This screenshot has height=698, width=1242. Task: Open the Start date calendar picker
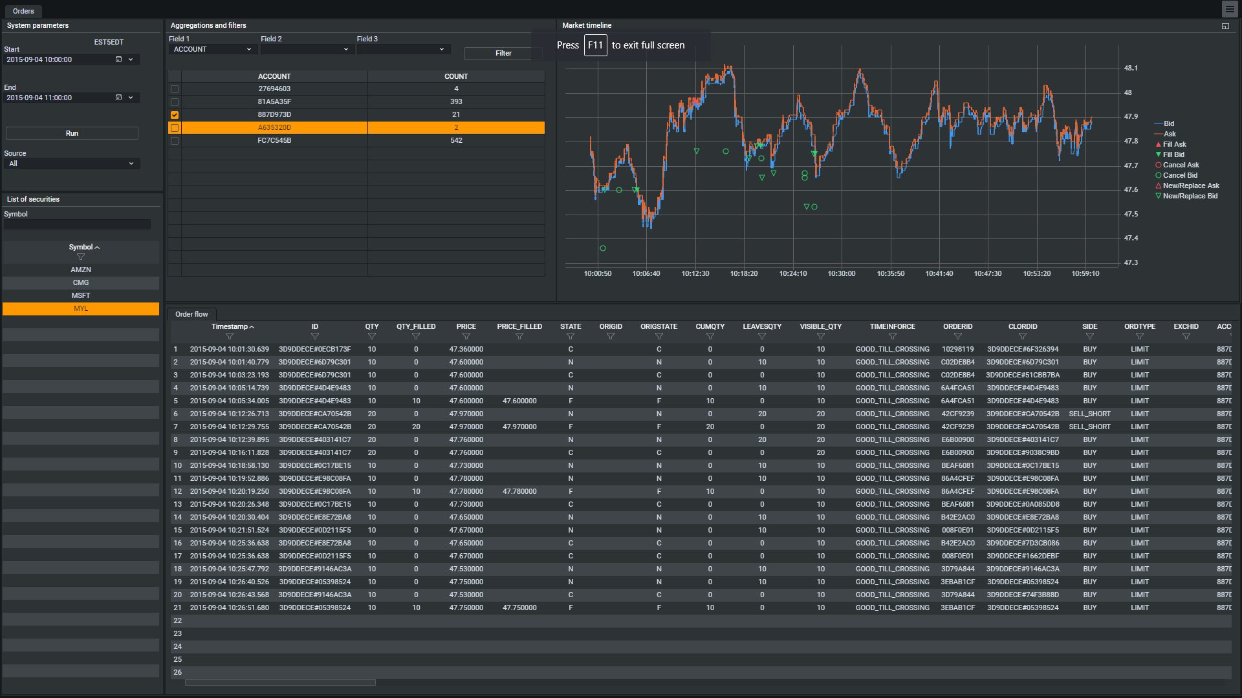[118, 59]
